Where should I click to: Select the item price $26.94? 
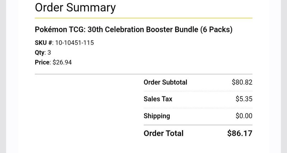click(62, 62)
